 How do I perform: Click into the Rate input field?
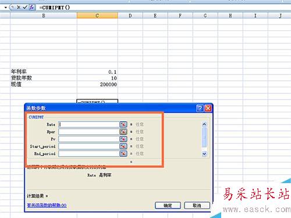(x=89, y=124)
